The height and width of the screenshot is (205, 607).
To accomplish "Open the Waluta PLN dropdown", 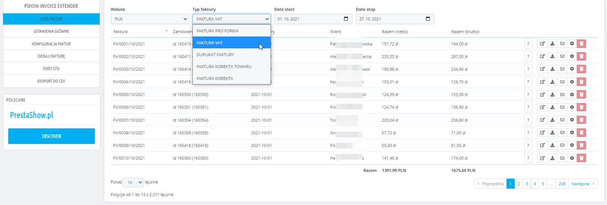I will point(150,19).
